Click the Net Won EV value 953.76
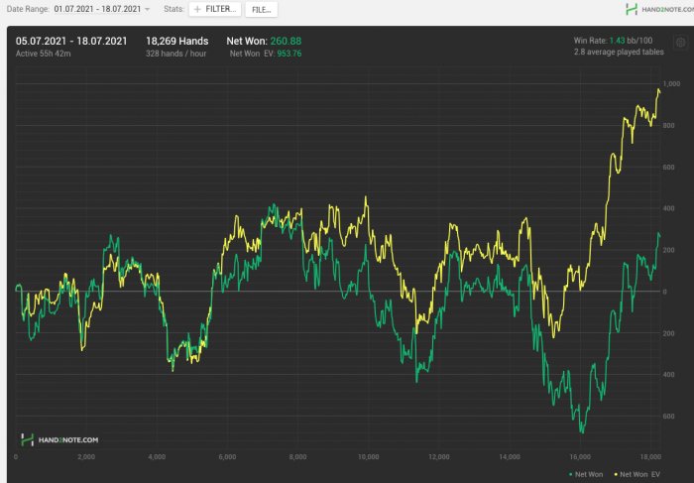The image size is (694, 483). [290, 54]
